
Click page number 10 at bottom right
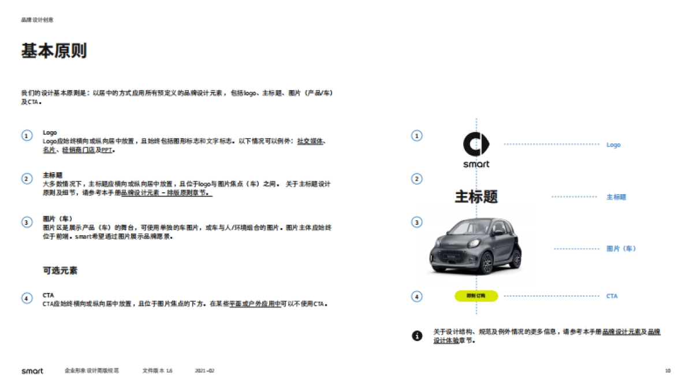(x=668, y=370)
